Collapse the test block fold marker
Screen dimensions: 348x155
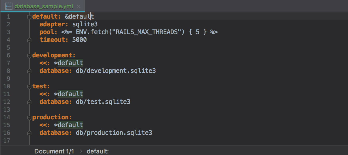pos(29,87)
